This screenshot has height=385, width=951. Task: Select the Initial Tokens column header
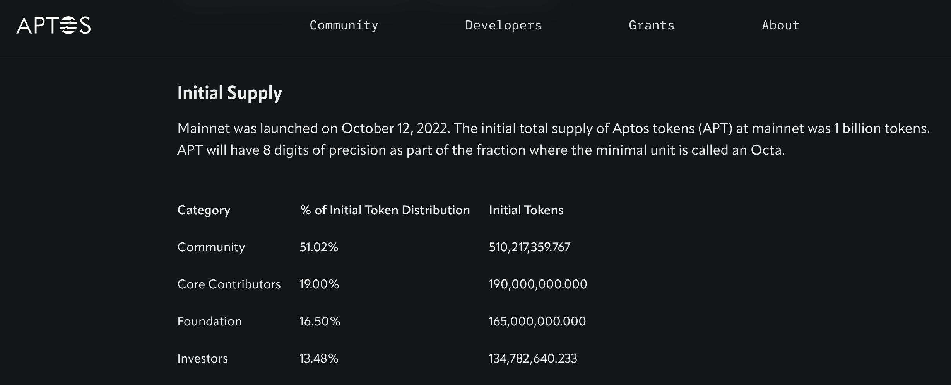[526, 210]
